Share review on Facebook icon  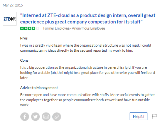pyautogui.click(x=25, y=116)
